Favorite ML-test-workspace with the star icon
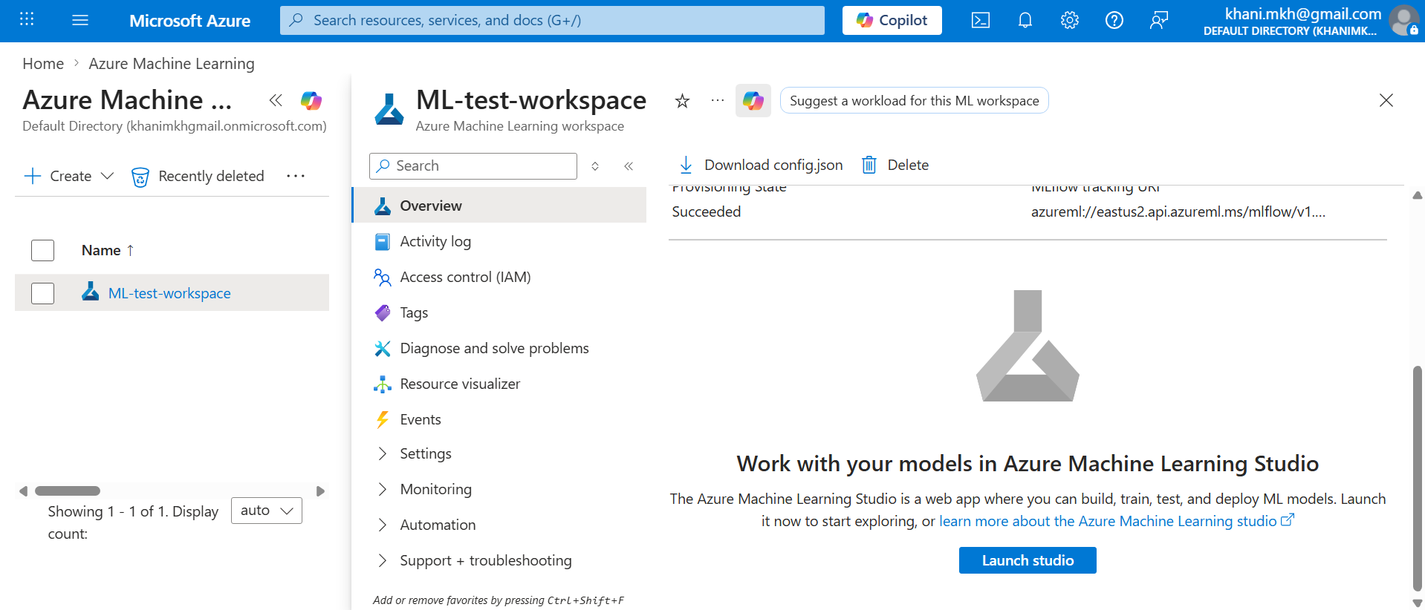This screenshot has height=610, width=1425. pyautogui.click(x=682, y=101)
